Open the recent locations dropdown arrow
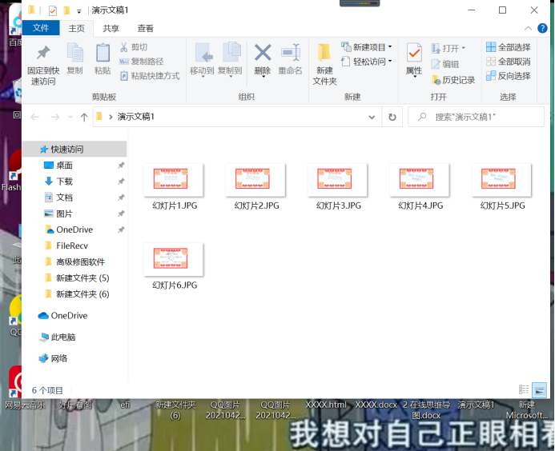Image resolution: width=555 pixels, height=451 pixels. pyautogui.click(x=70, y=117)
